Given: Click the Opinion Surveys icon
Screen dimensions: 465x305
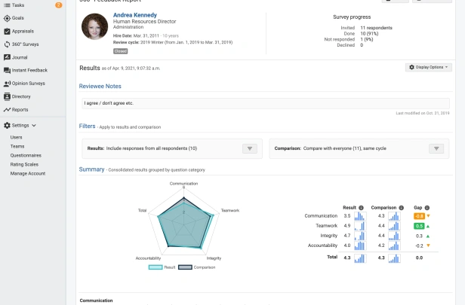Looking at the screenshot, I should [7, 84].
